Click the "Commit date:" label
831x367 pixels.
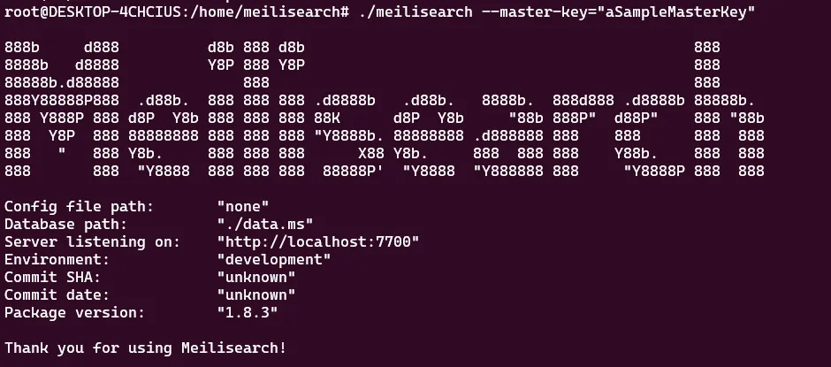point(57,294)
